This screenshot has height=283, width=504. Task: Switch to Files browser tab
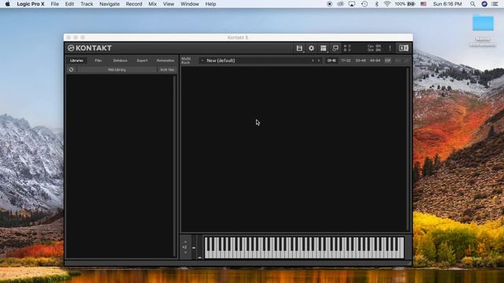pyautogui.click(x=98, y=61)
